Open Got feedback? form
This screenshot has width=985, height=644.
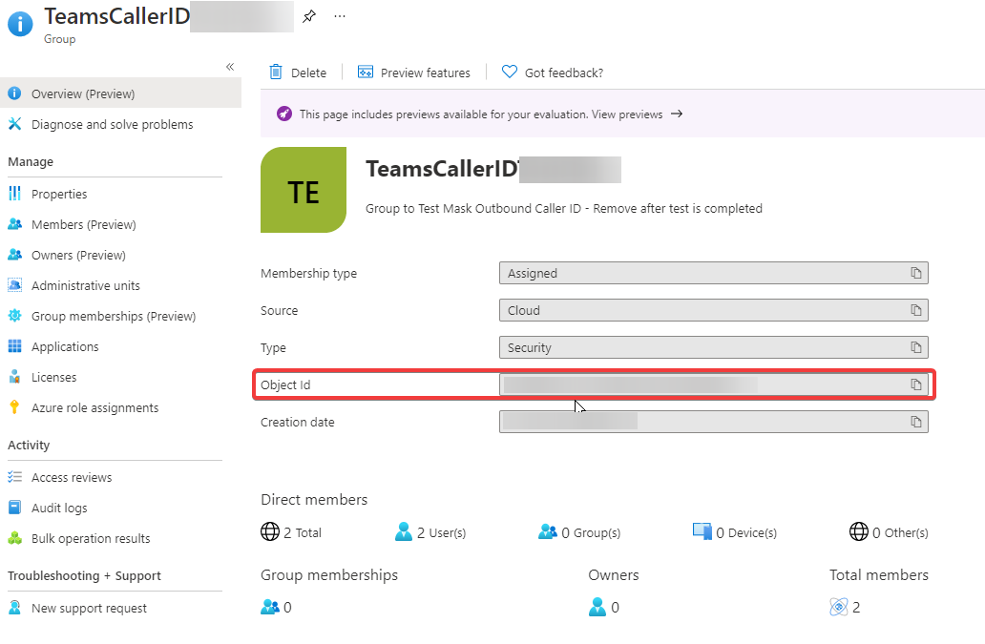(552, 72)
